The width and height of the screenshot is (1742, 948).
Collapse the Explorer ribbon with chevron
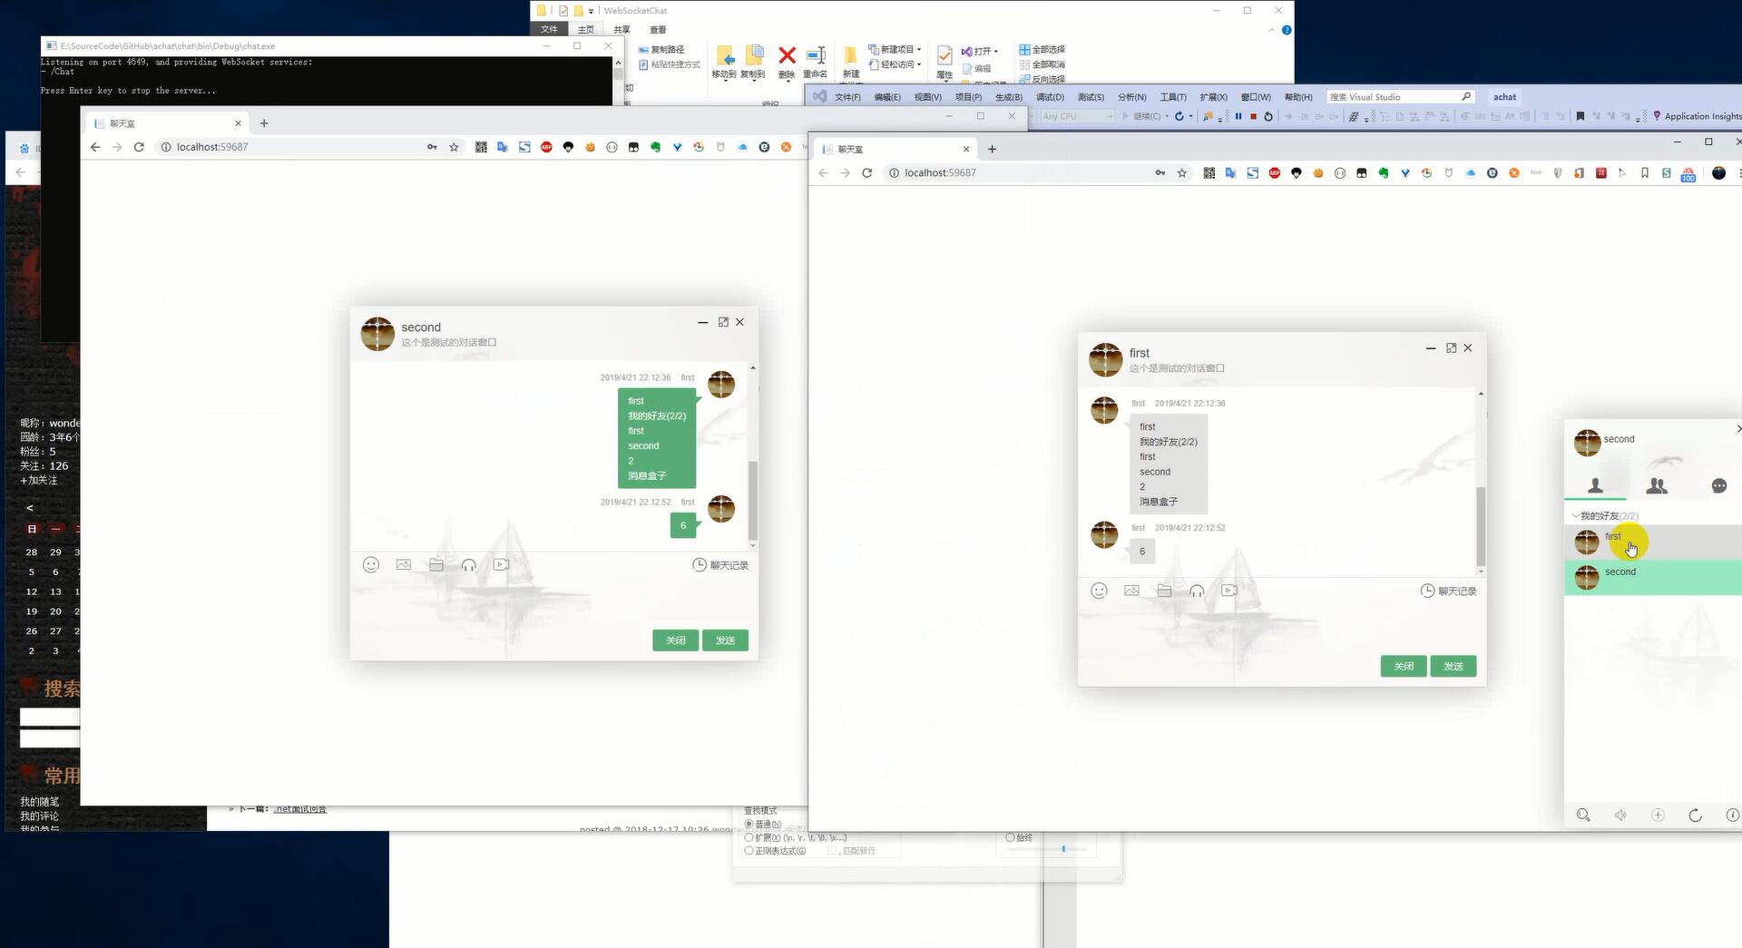pos(1272,30)
